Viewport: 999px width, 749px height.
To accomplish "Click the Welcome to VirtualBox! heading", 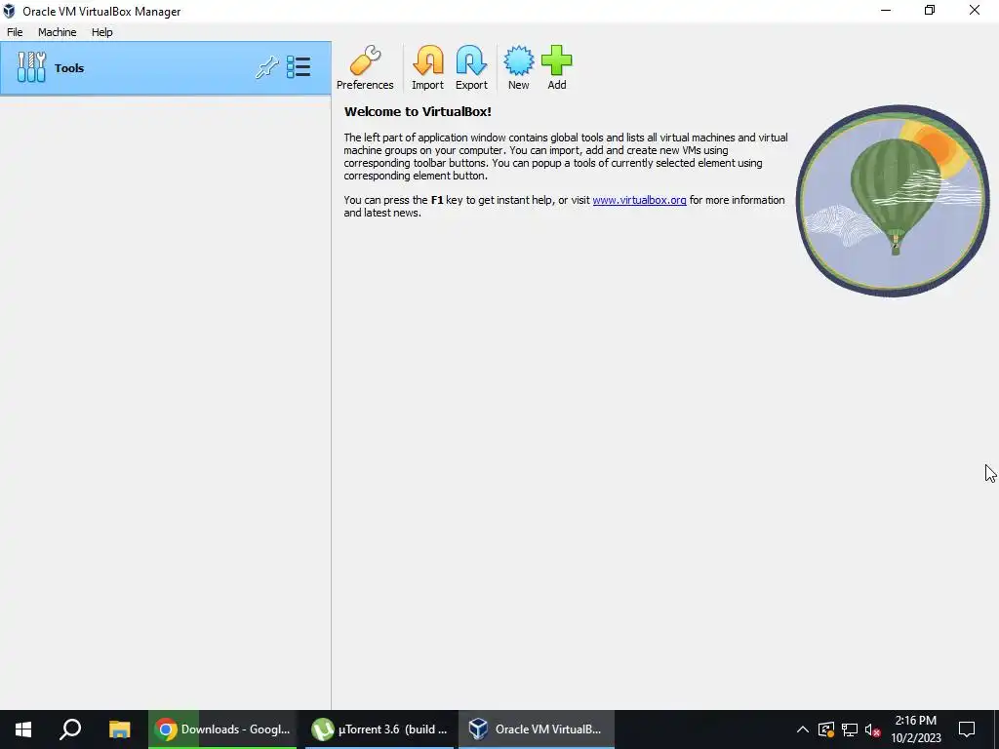I will tap(418, 111).
